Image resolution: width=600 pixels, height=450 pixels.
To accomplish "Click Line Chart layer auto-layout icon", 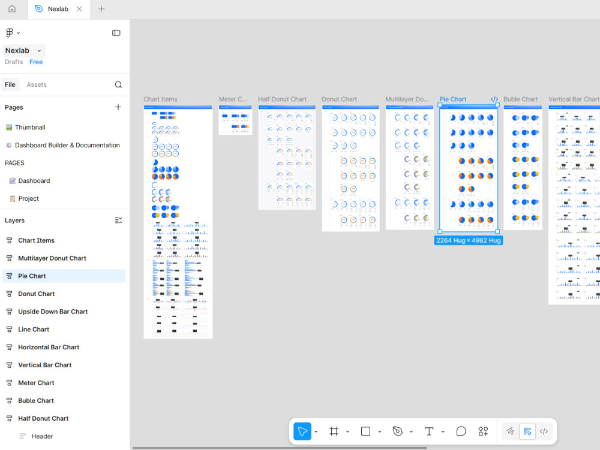I will (9, 330).
